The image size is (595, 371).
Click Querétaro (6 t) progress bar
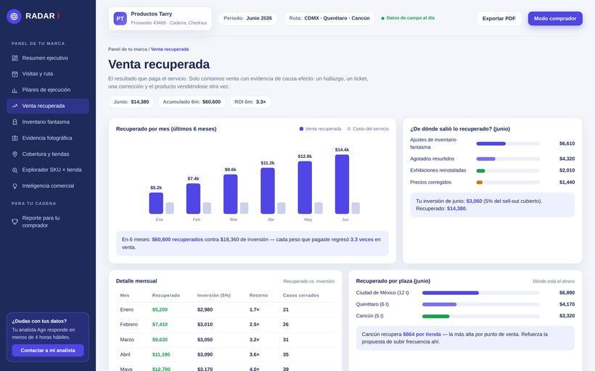[x=481, y=304]
